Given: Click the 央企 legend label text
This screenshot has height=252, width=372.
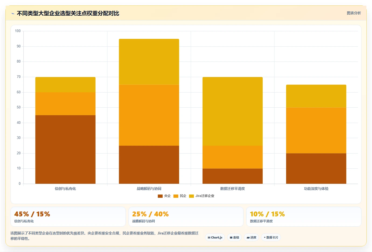Looking at the screenshot, I should coord(167,196).
